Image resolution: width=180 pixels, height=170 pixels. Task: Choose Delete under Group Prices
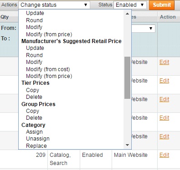pos(34,118)
